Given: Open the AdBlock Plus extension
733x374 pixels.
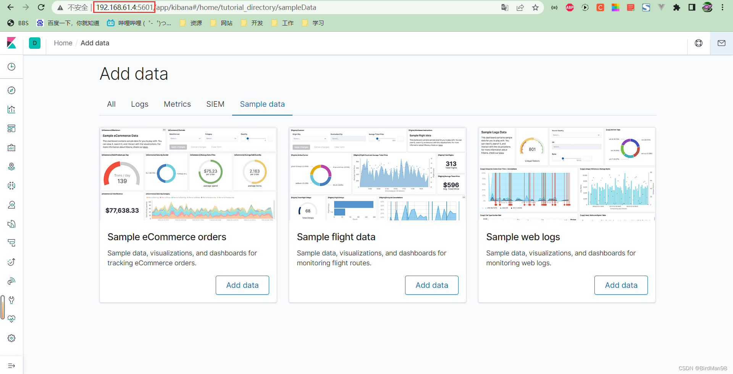Looking at the screenshot, I should (570, 7).
